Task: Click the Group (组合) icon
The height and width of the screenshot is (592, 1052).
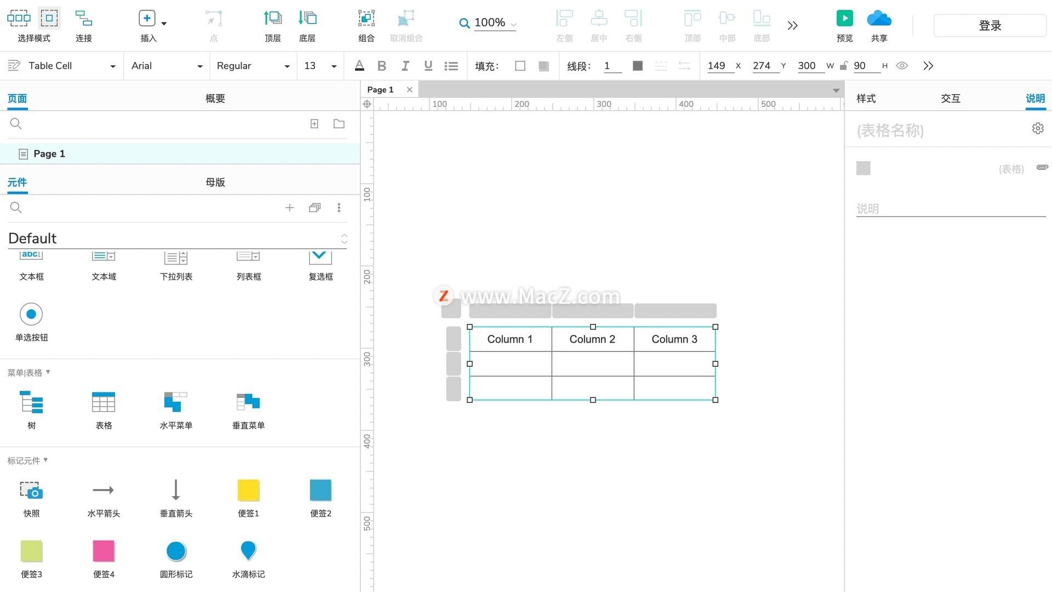Action: click(x=366, y=19)
